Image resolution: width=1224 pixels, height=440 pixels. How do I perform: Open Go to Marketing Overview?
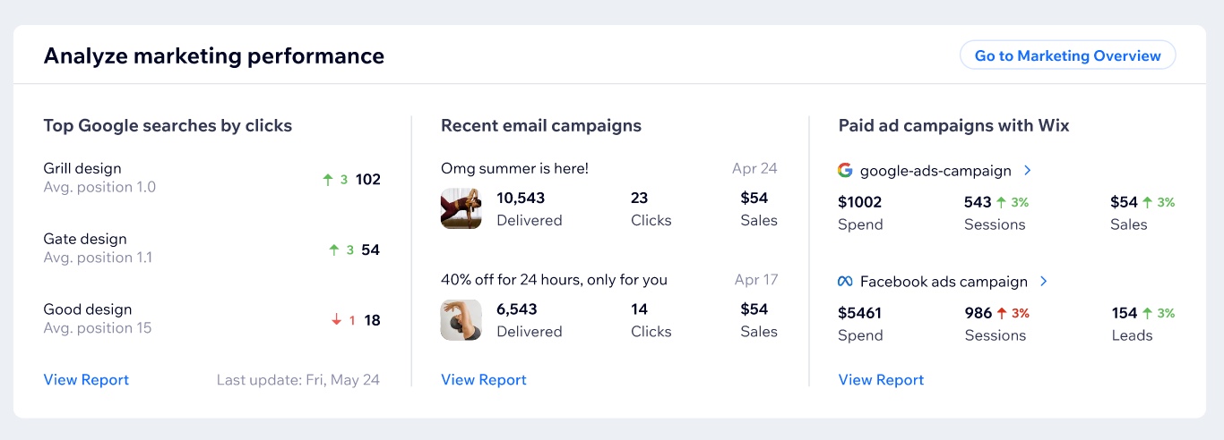(x=1068, y=55)
